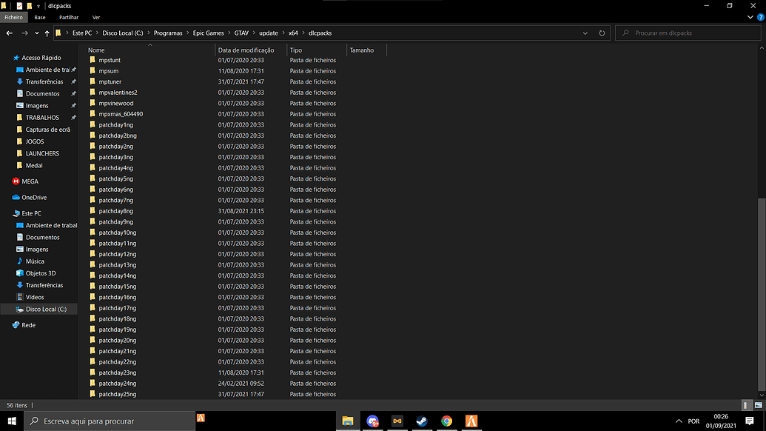
Task: Open Discord from the taskbar
Action: pos(372,421)
